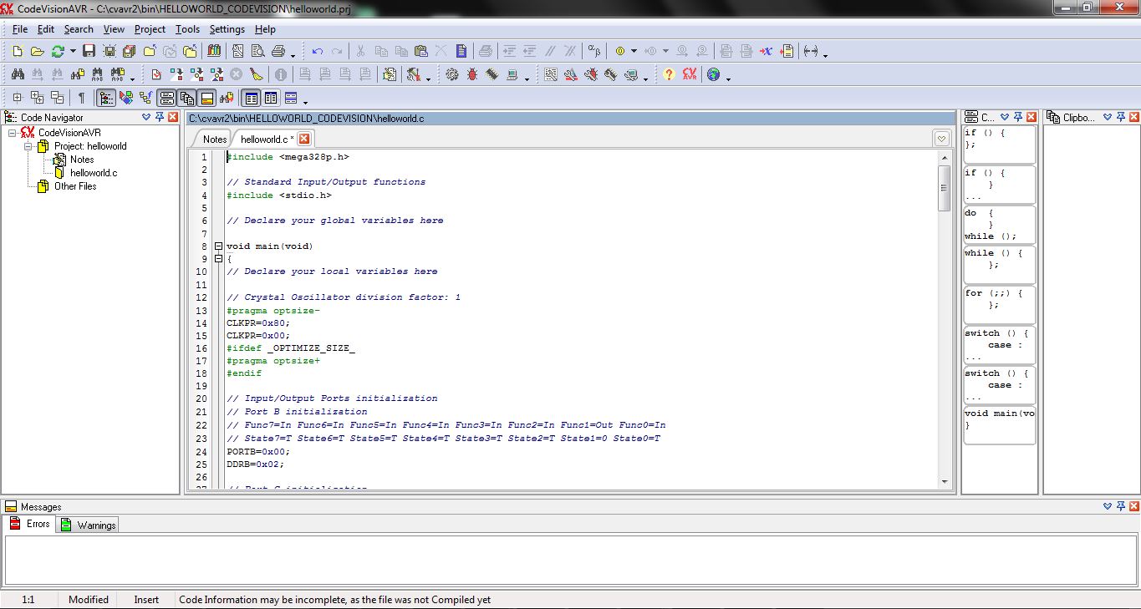Click the Undo arrow icon
Screen dimensions: 1141x609
318,51
